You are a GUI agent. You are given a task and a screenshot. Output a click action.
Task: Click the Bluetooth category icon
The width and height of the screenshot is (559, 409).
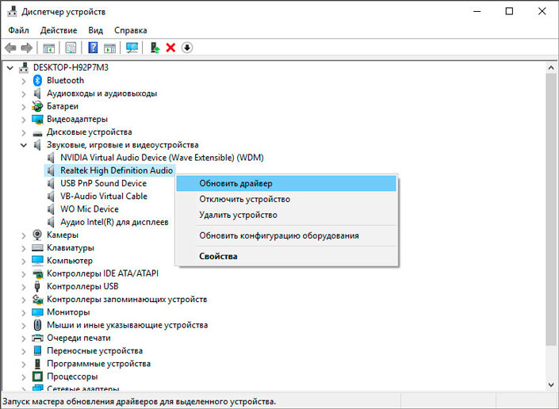pyautogui.click(x=37, y=81)
